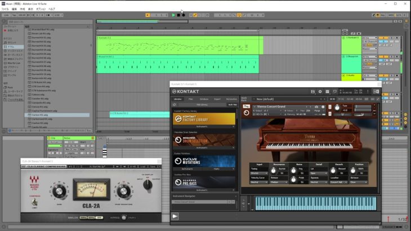This screenshot has height=231, width=411.
Task: Toggle Link in Ableton control bar
Action: tap(7, 15)
